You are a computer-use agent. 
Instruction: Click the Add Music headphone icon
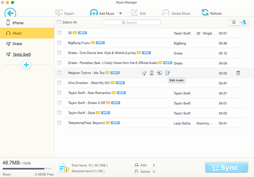(x=94, y=12)
